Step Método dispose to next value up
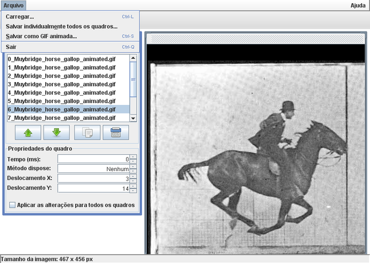Screen dimensions: 370x263 133,167
